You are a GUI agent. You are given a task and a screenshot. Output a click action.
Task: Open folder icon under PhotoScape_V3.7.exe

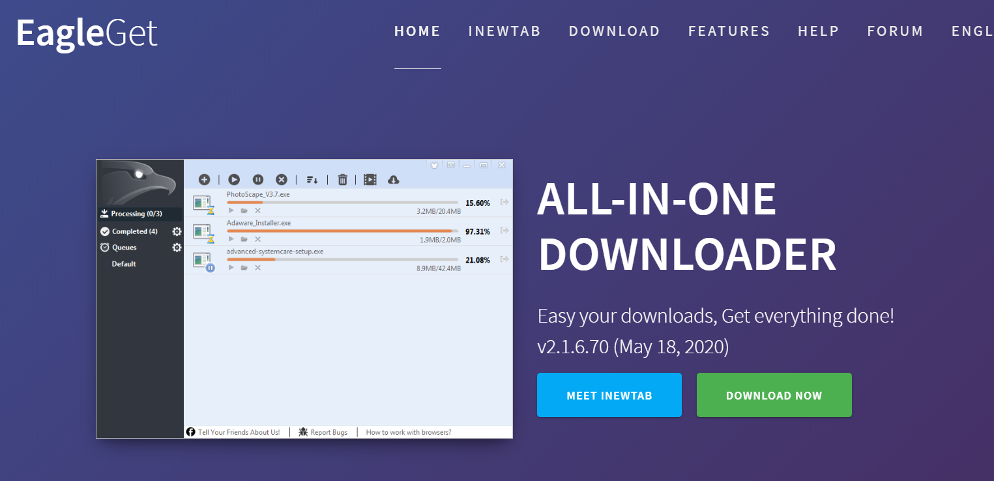244,211
